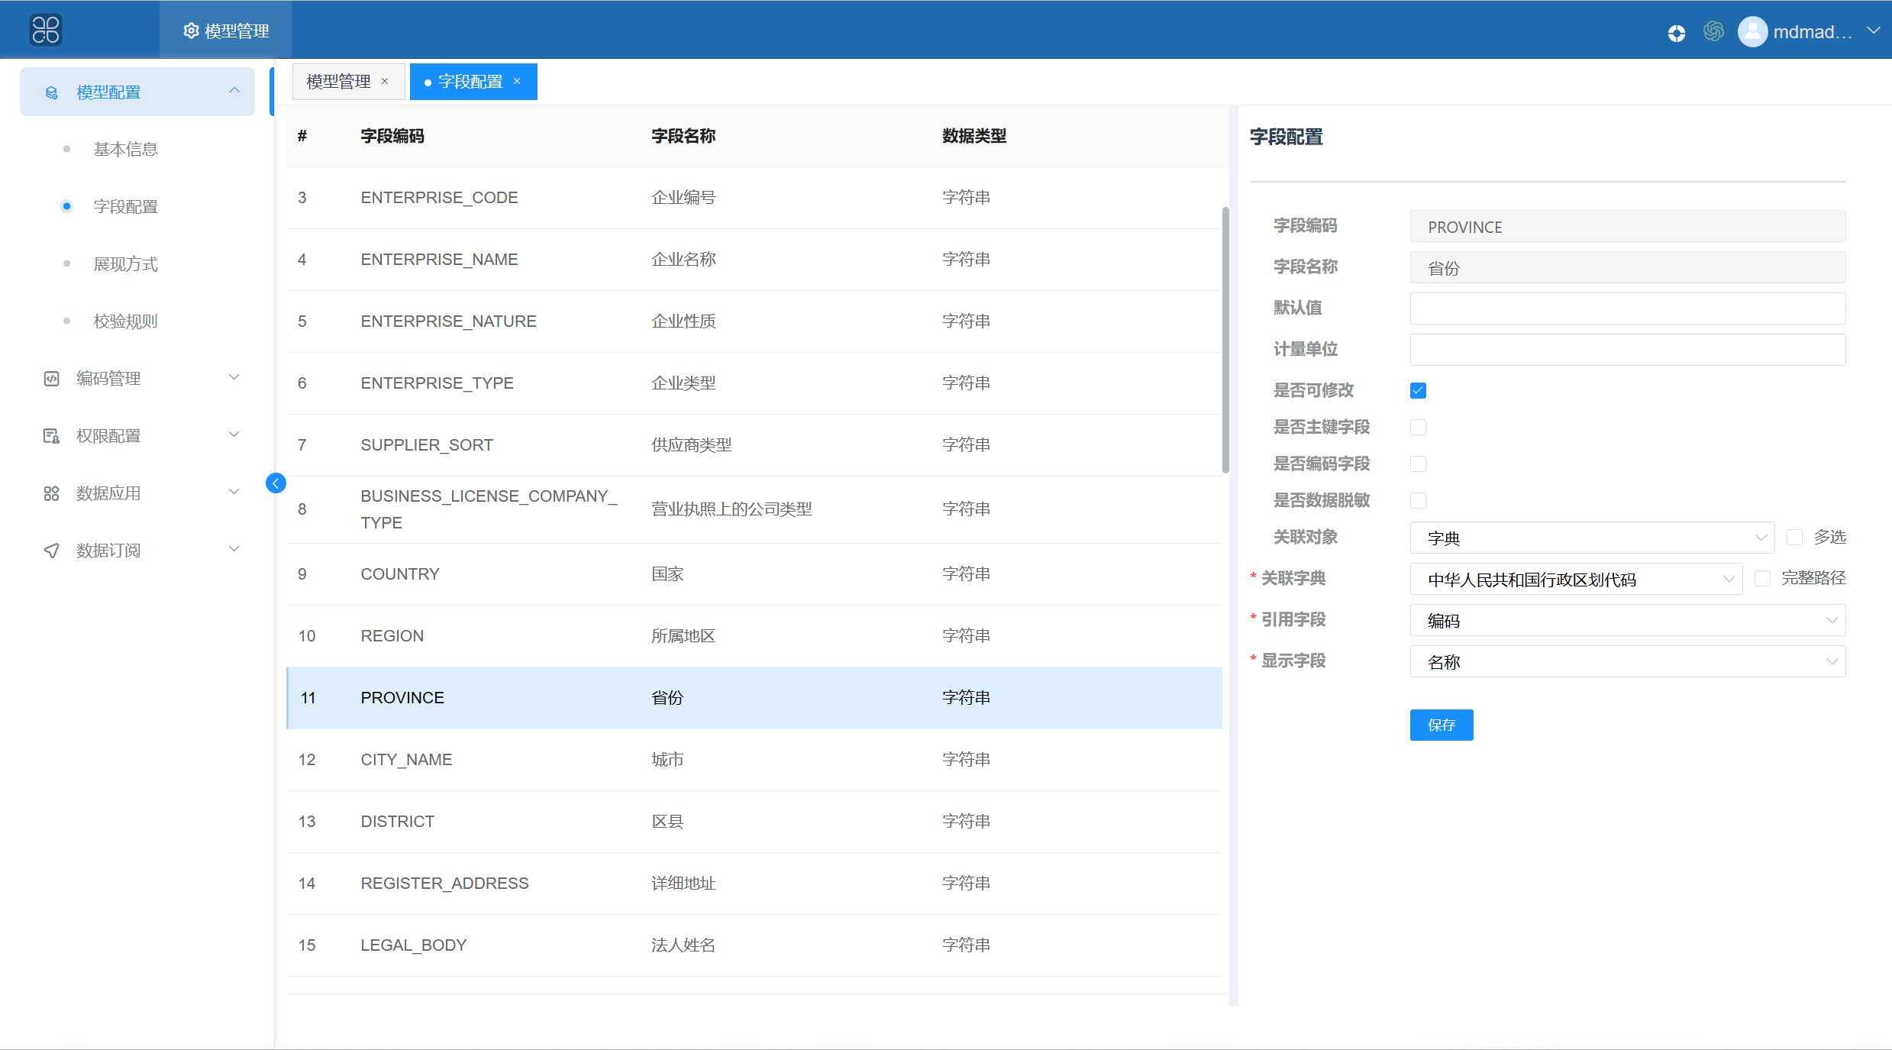
Task: Click the 默认值 input field
Action: click(1628, 309)
